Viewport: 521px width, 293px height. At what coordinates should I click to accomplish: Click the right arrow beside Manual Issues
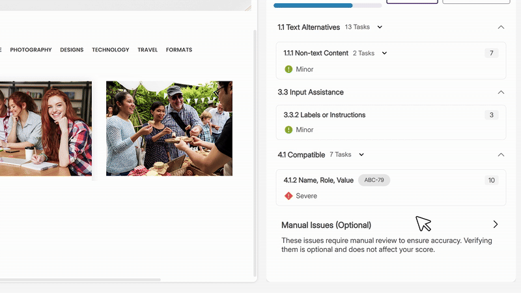click(496, 225)
